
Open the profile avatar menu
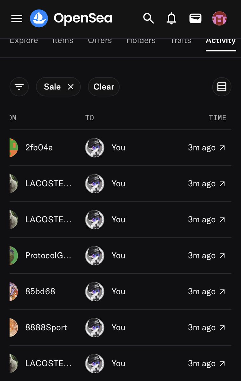[x=219, y=19]
